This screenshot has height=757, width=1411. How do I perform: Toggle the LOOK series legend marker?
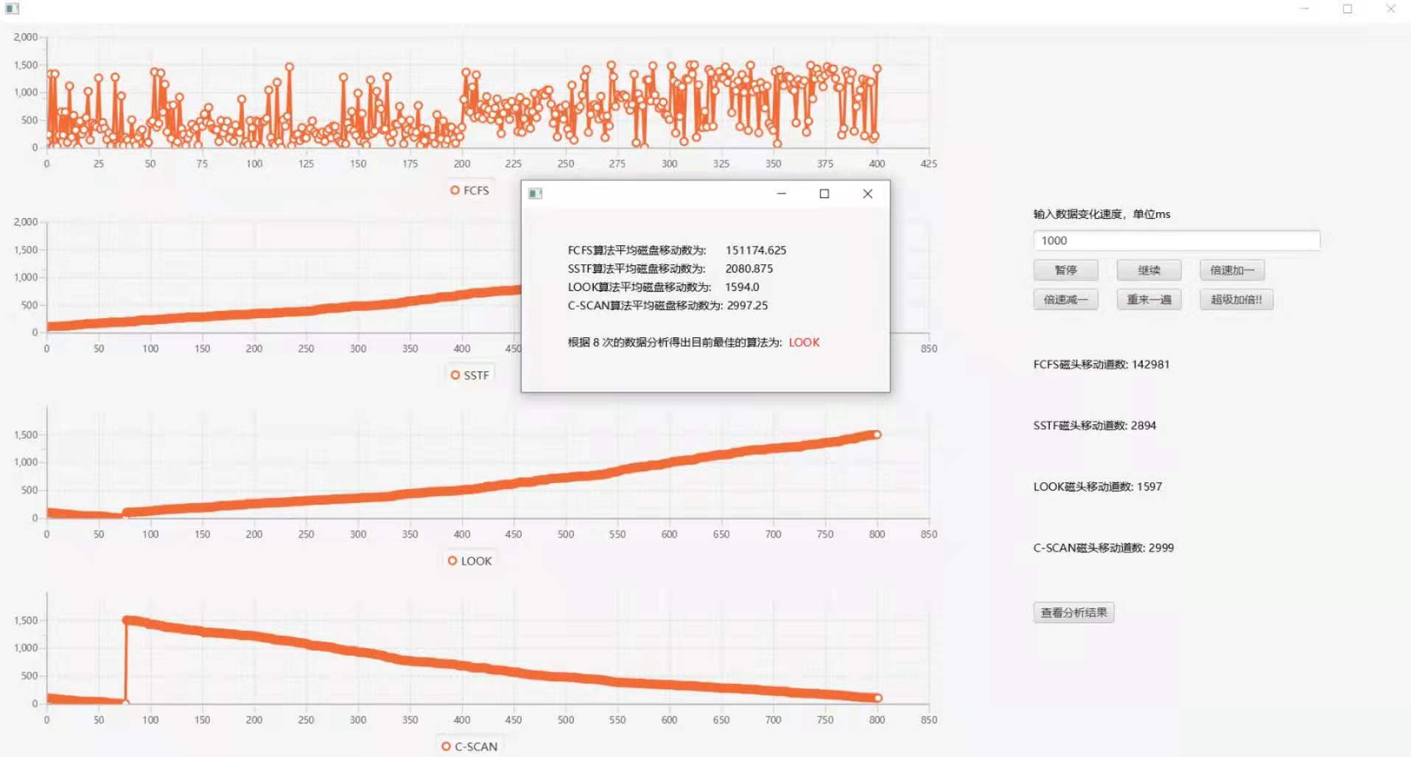point(471,560)
